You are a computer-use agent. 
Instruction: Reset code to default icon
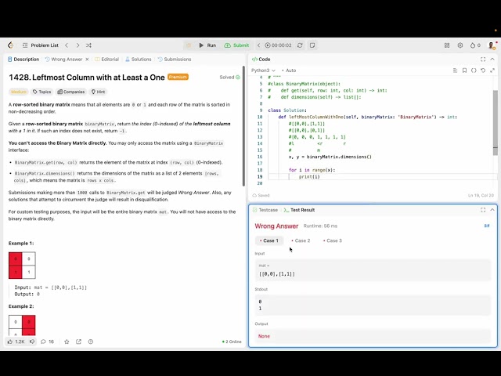(483, 70)
